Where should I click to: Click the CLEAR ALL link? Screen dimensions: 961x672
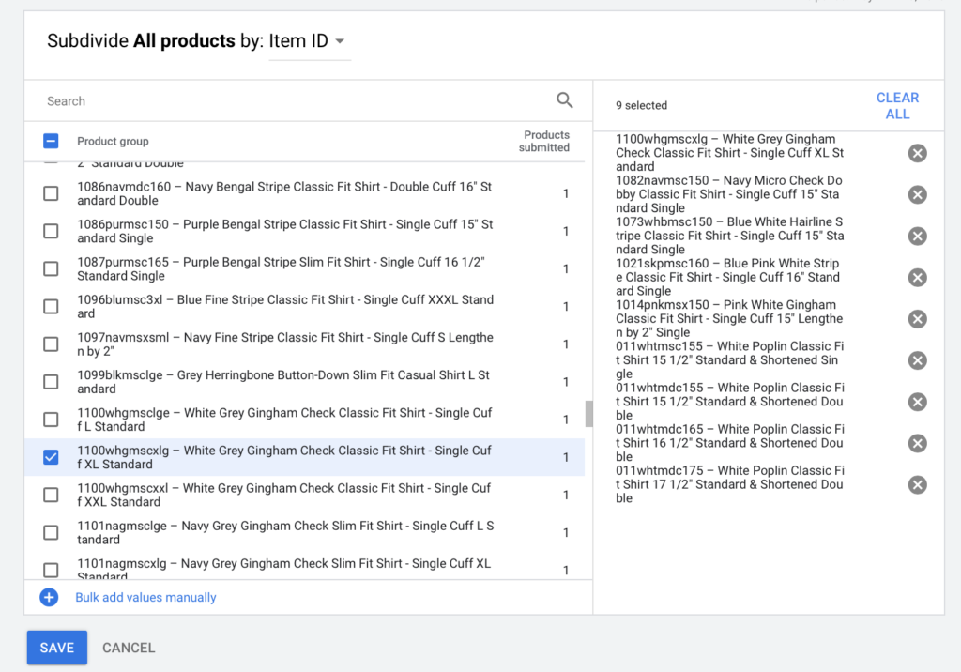click(897, 105)
